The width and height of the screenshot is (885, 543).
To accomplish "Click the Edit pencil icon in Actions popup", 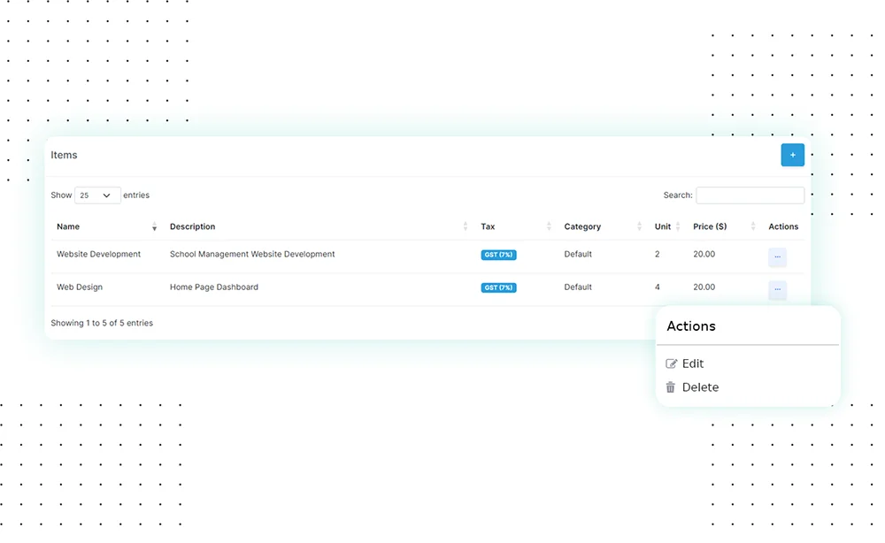I will click(670, 363).
